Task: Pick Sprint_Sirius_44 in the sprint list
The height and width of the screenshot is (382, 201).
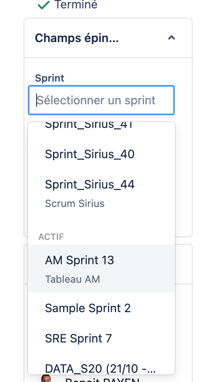Action: click(90, 184)
